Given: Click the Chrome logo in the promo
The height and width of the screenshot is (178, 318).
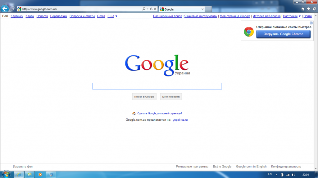Looking at the screenshot, I should 249,32.
